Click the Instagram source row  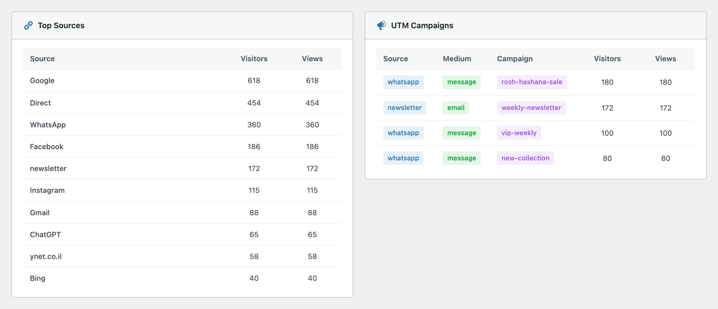pyautogui.click(x=182, y=190)
